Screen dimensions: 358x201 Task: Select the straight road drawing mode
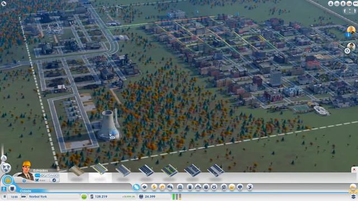click(37, 175)
